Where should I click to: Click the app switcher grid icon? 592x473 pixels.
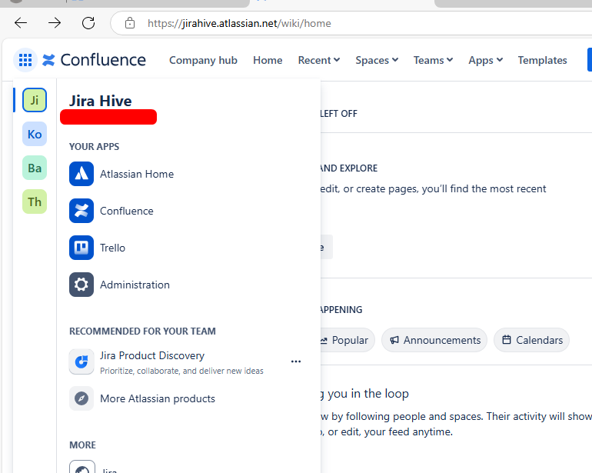point(25,60)
